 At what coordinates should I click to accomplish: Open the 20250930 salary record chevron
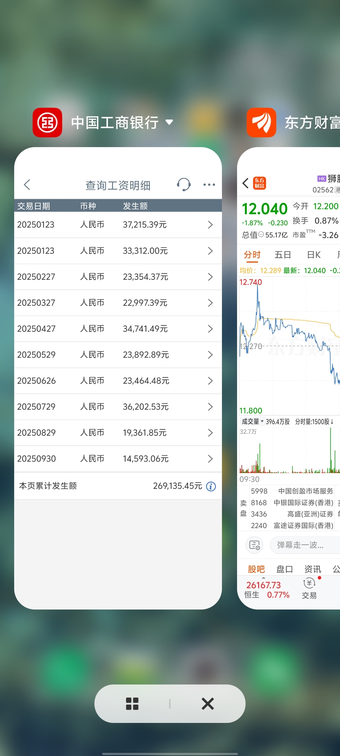tap(210, 459)
